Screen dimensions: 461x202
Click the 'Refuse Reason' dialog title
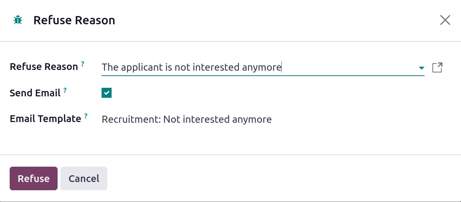coord(74,20)
